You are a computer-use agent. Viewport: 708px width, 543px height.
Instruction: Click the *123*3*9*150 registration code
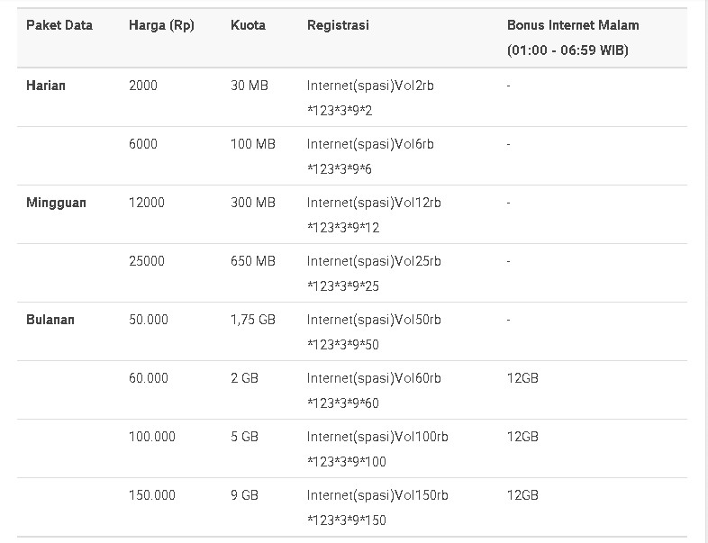point(347,520)
